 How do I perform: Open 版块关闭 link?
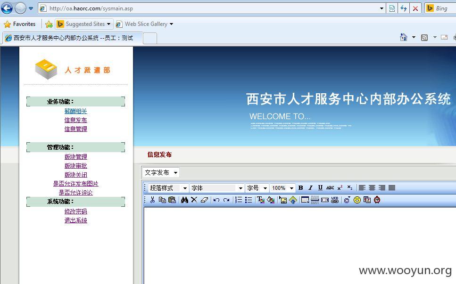(75, 175)
